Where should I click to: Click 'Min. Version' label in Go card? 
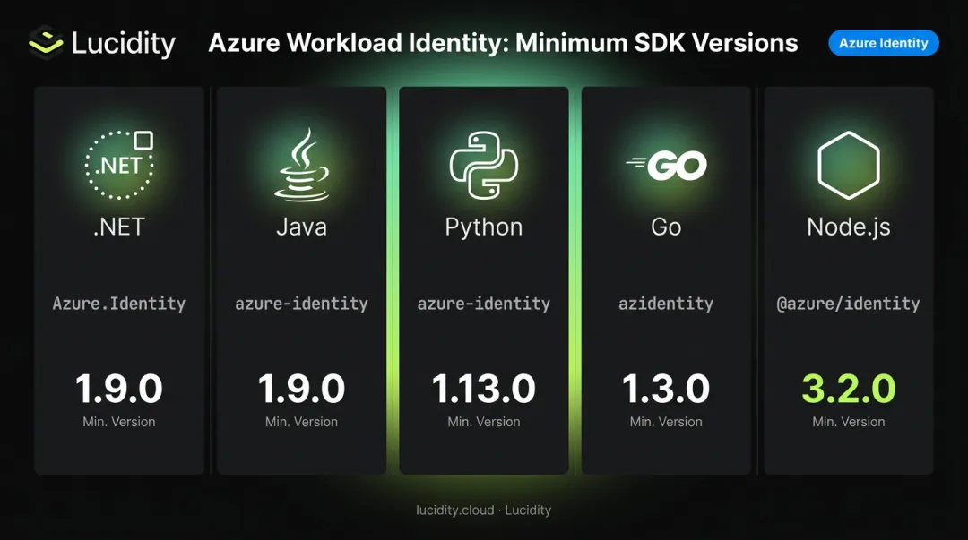coord(666,422)
